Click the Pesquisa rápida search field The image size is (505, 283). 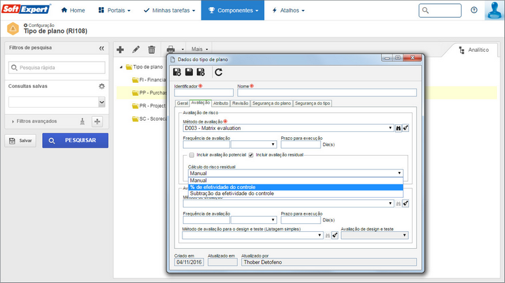coord(57,68)
